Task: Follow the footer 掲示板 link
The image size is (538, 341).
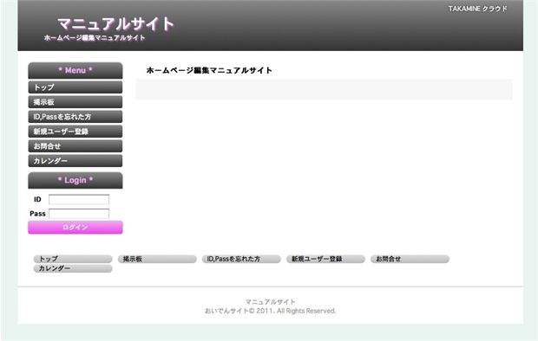Action: (157, 259)
